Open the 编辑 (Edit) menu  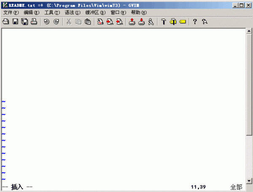[x=32, y=13]
